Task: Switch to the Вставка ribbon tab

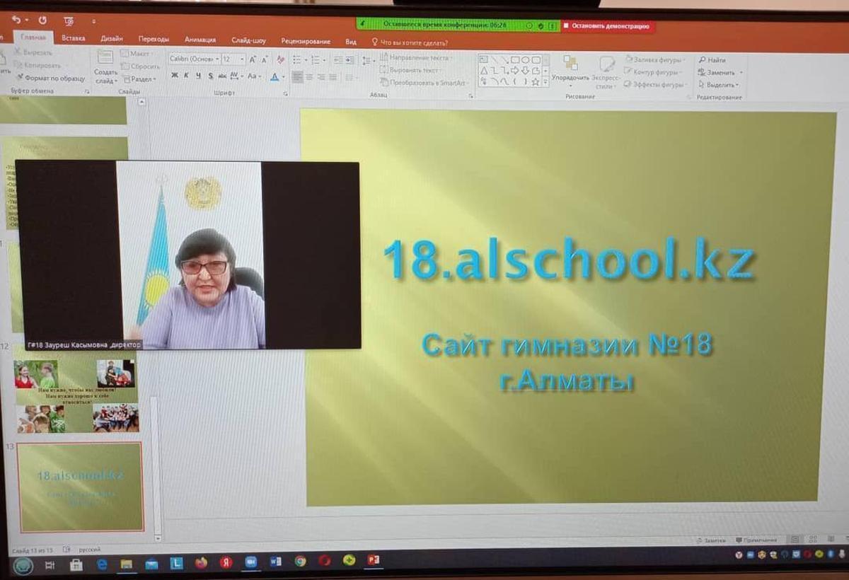Action: coord(74,39)
